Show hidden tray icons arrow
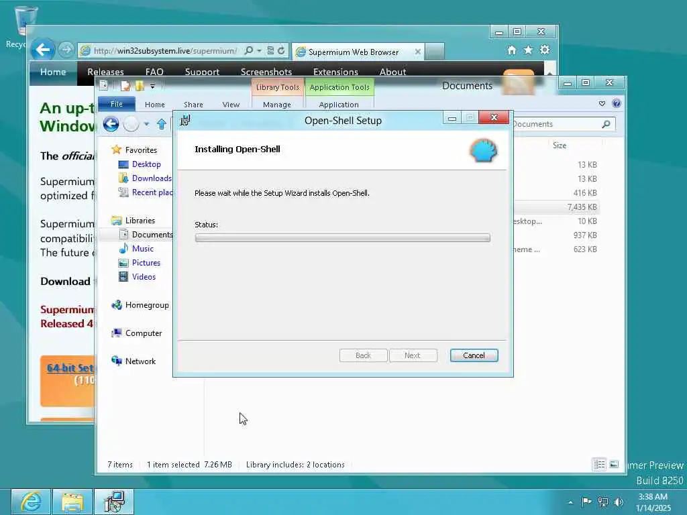 [570, 502]
